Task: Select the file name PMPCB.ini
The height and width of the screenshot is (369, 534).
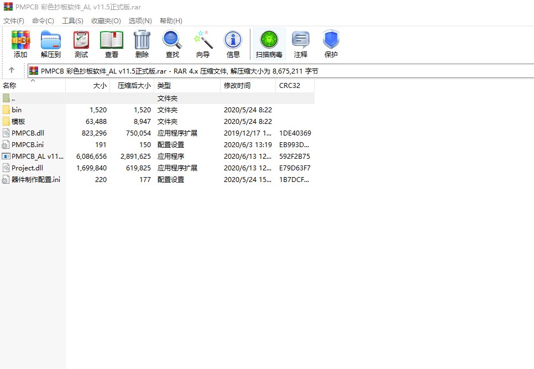Action: click(28, 145)
